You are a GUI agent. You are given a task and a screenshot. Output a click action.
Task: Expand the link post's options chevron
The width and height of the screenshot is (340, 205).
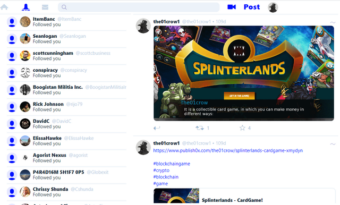[x=333, y=144]
